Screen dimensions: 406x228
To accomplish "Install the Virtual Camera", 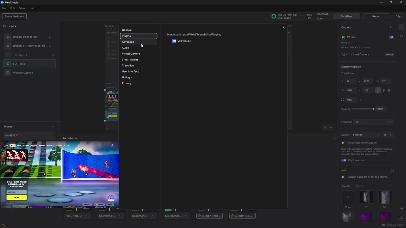I will click(389, 54).
